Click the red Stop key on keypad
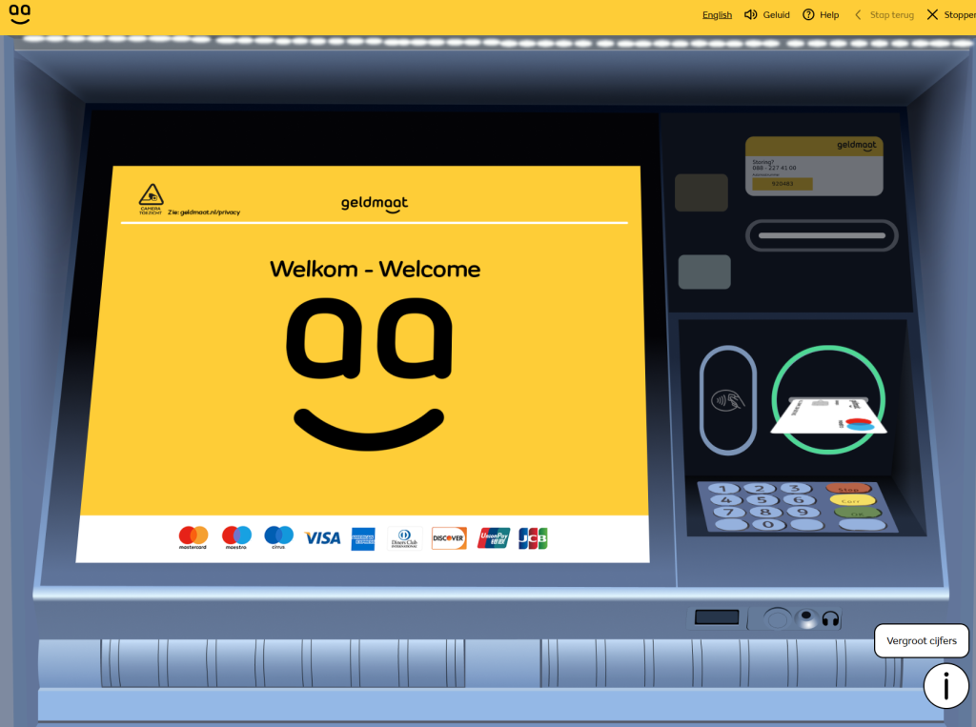This screenshot has height=727, width=976. [x=847, y=489]
